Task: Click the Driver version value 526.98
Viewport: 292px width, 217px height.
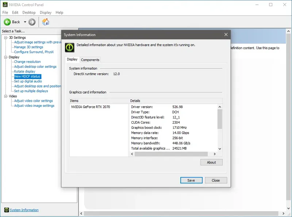Action: [177, 107]
